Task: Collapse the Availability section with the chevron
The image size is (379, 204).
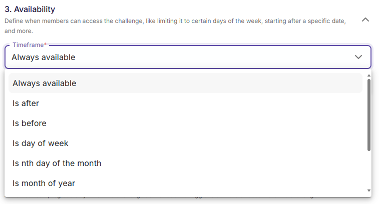Action: click(x=365, y=20)
